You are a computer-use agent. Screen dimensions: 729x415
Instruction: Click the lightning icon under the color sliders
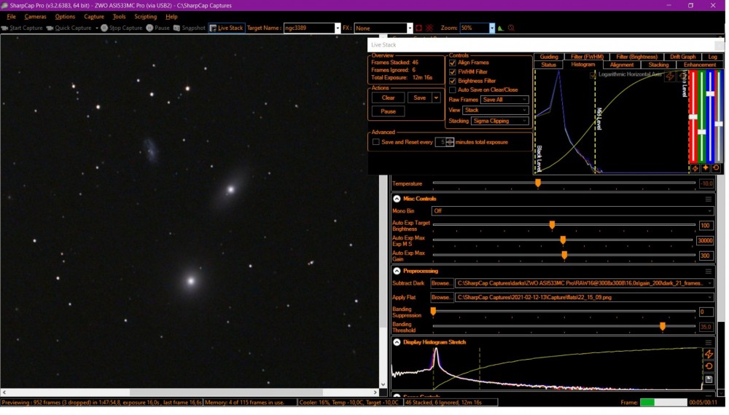[695, 168]
